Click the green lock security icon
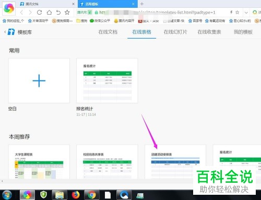Viewport: 261px width, 200px height. point(96,13)
